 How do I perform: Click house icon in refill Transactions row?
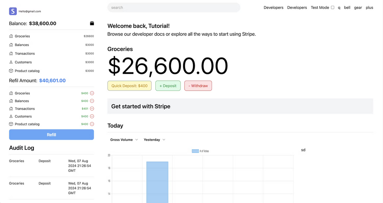click(x=11, y=109)
